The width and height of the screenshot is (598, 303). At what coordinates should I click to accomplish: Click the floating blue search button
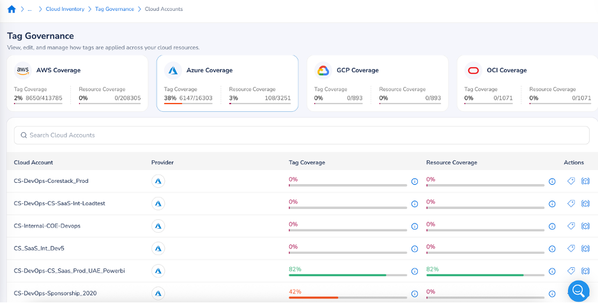click(x=579, y=291)
